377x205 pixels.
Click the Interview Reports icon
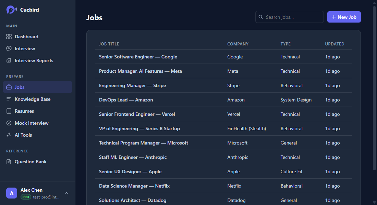click(9, 60)
